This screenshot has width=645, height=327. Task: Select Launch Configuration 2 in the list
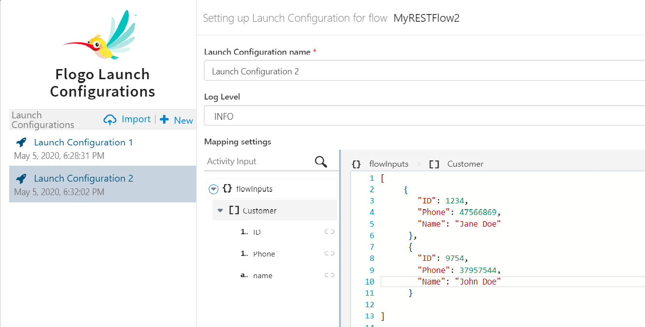[x=102, y=184]
